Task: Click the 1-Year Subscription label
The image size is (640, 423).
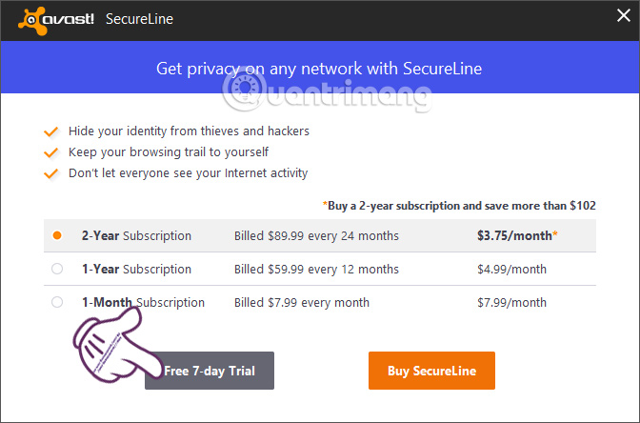Action: pos(136,270)
